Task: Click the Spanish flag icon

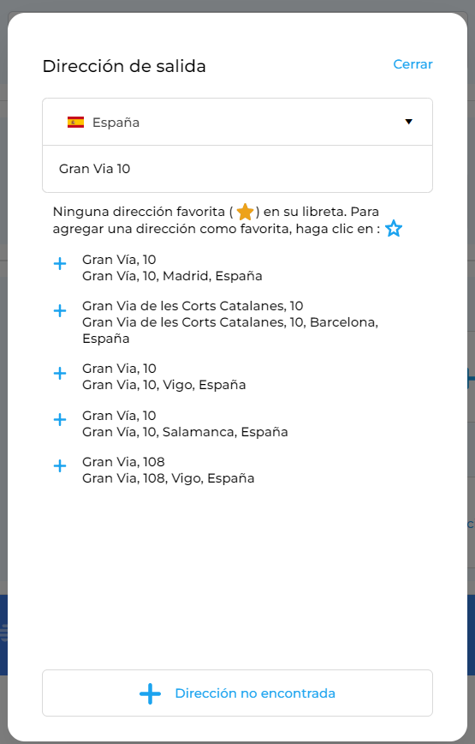Action: tap(76, 123)
